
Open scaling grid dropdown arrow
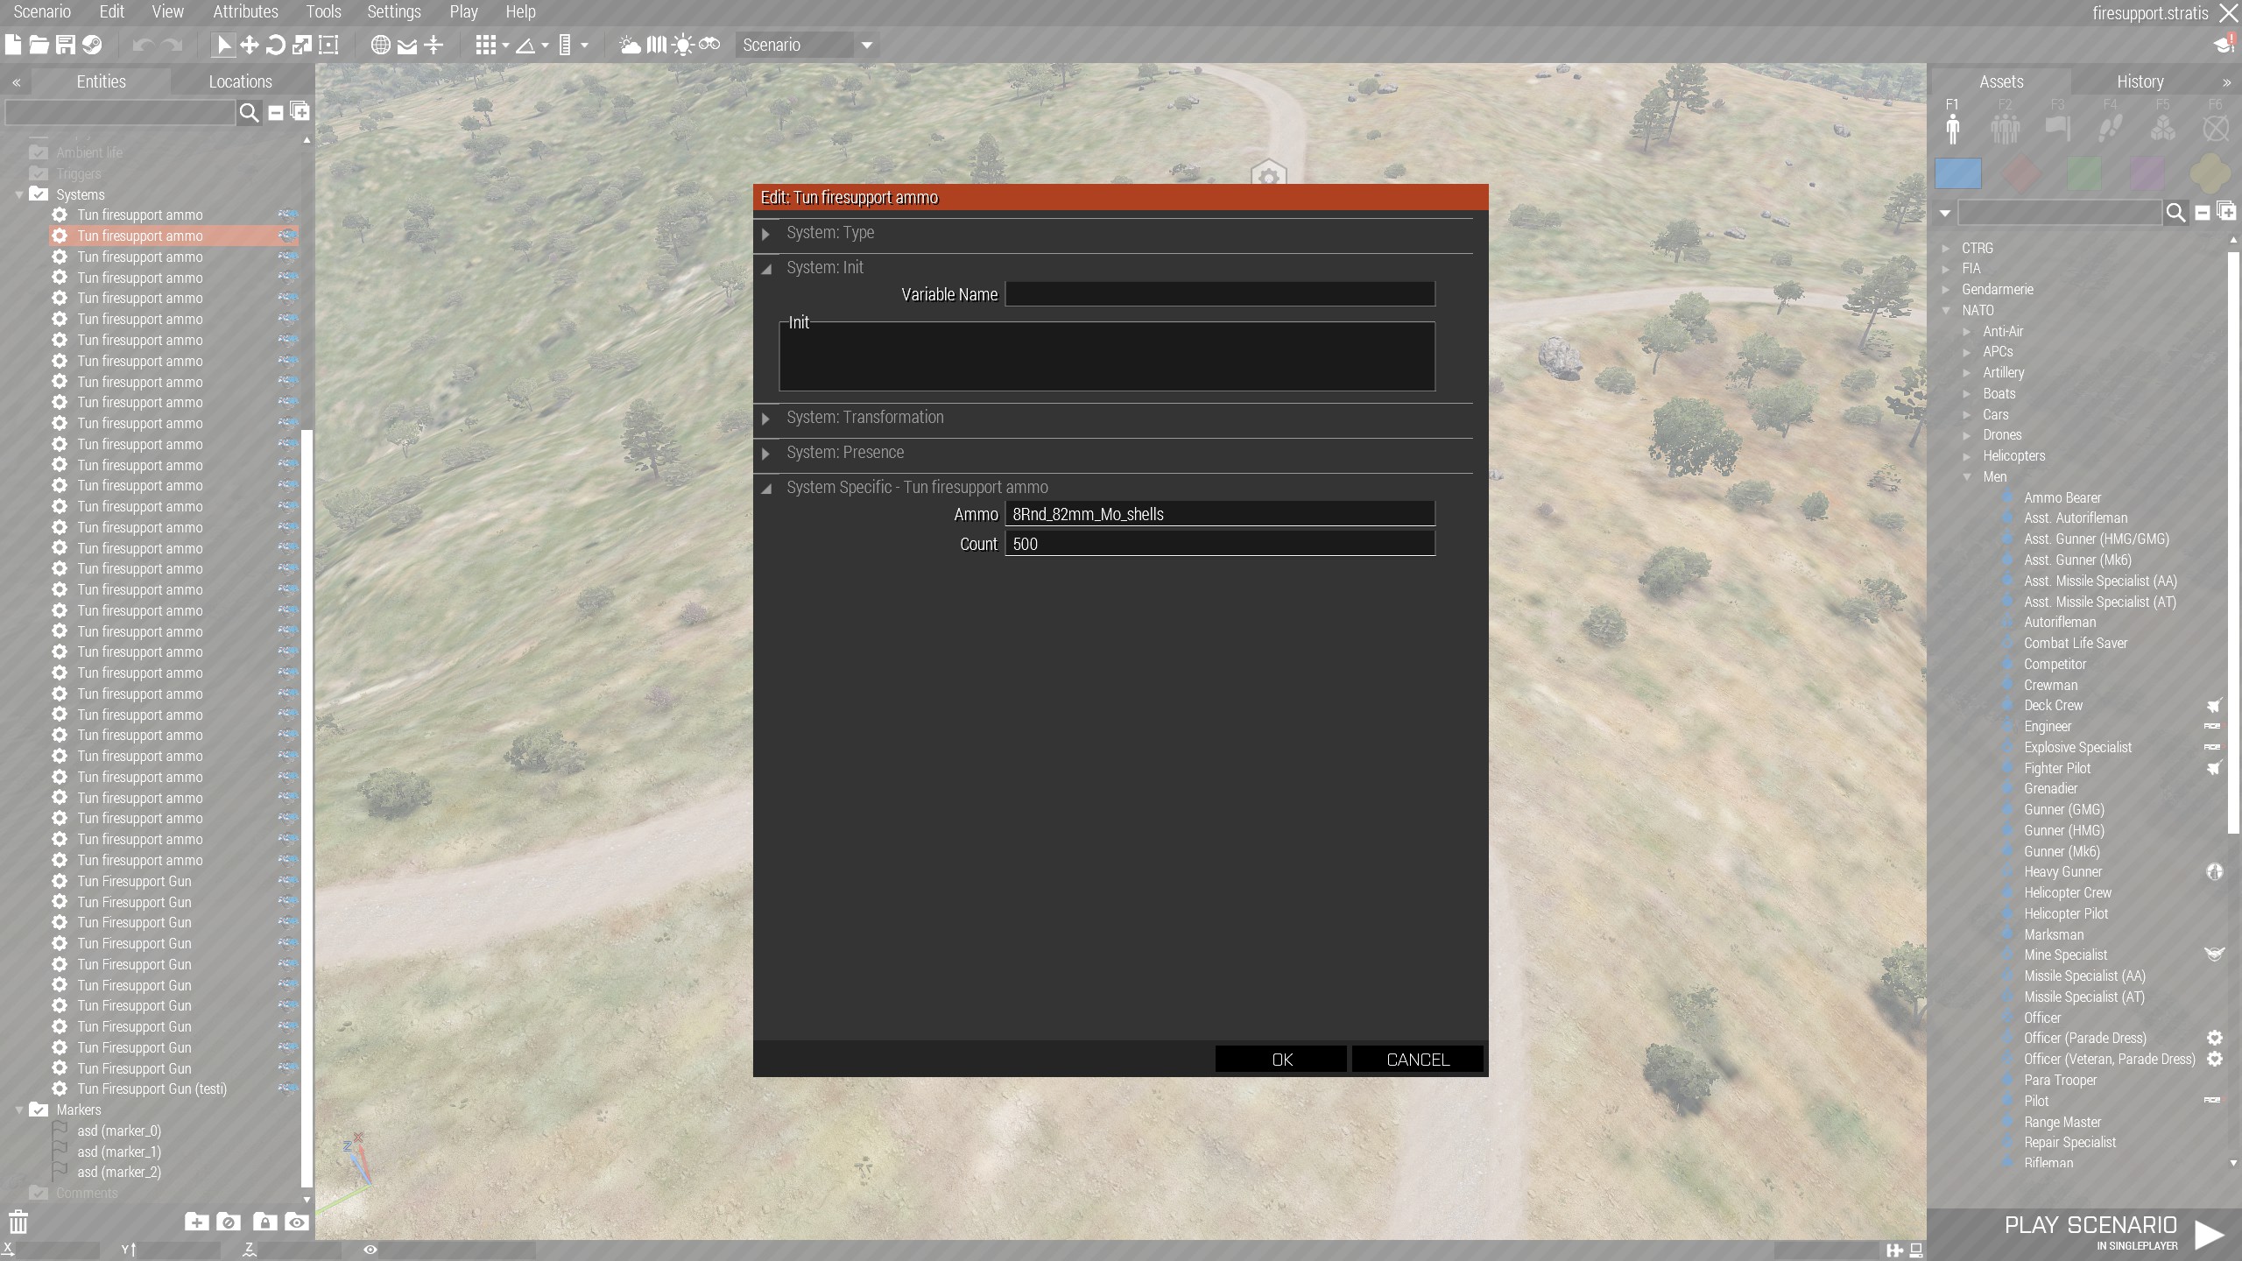[x=584, y=46]
